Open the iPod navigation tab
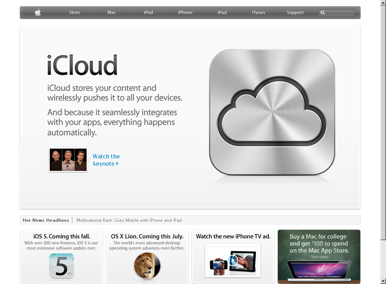Viewport: 386px width, 284px height. (148, 13)
